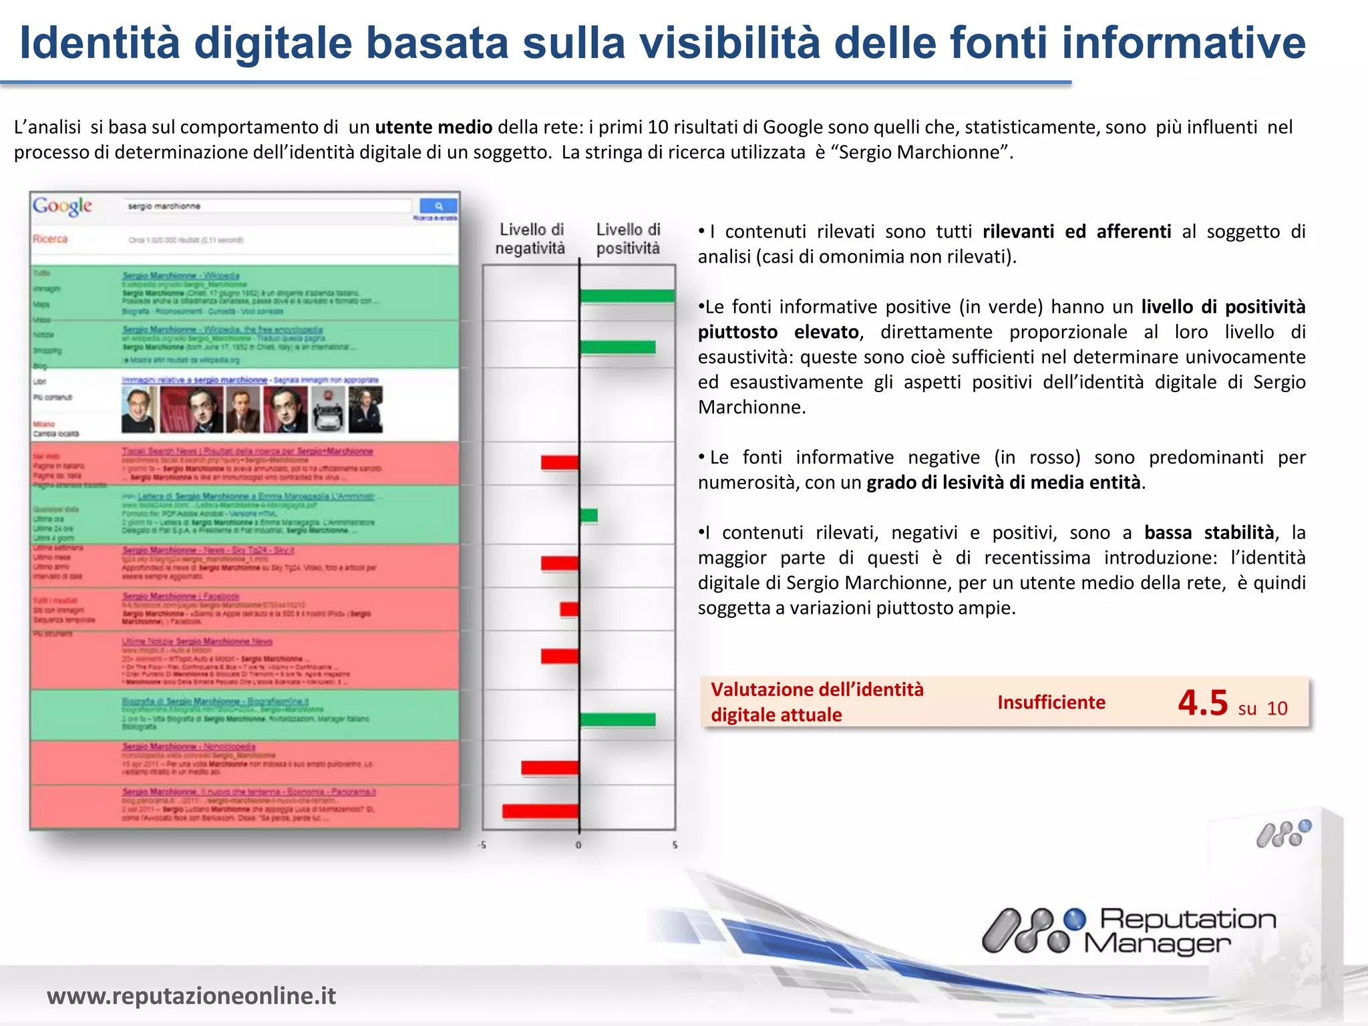Click bold text "utente medio" in intro

[x=434, y=127]
